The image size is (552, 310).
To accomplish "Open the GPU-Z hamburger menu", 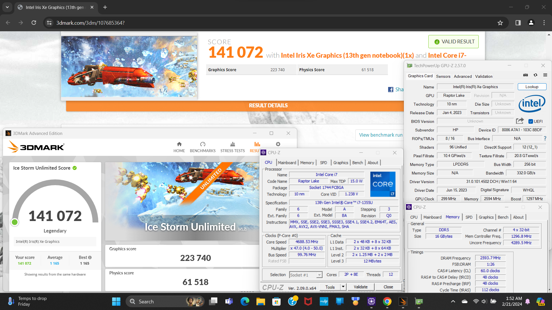I will pos(545,75).
